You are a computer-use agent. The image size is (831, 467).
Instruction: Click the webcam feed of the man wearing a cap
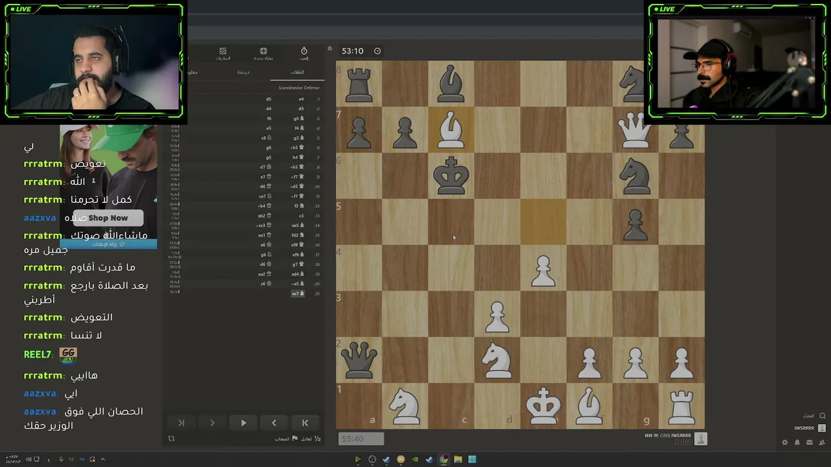tap(737, 63)
